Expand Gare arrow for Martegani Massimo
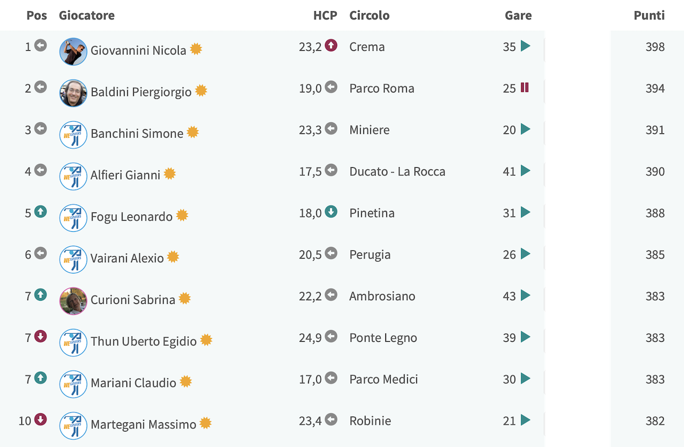 tap(525, 420)
